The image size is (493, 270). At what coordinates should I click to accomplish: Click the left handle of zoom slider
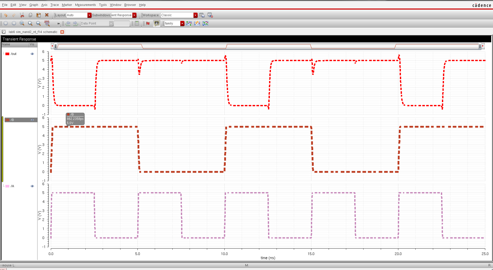click(55, 46)
